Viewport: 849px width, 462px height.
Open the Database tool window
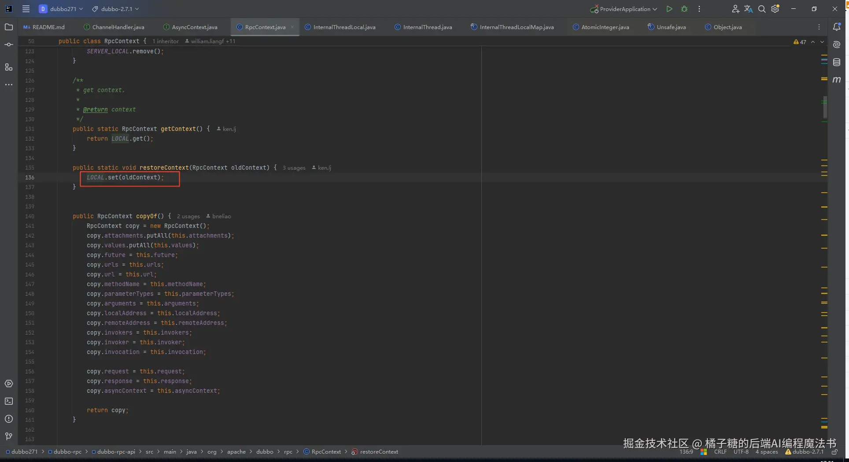[x=837, y=62]
